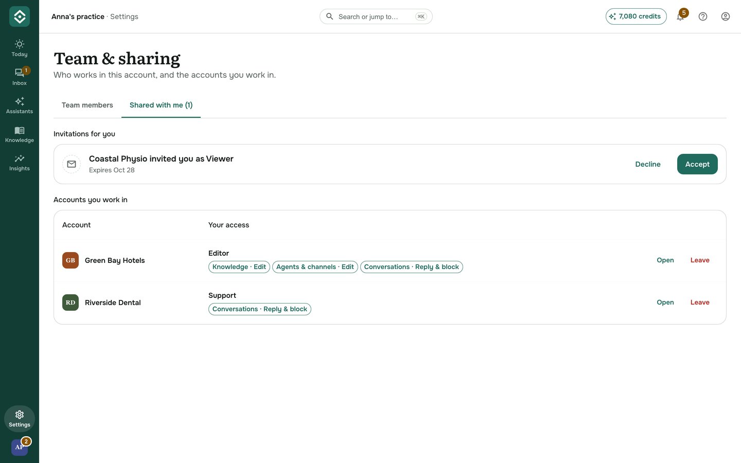This screenshot has width=741, height=463.
Task: Leave the Green Bay Hotels account
Action: [700, 260]
